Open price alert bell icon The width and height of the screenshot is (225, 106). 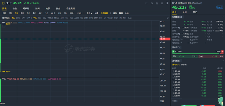(151, 3)
